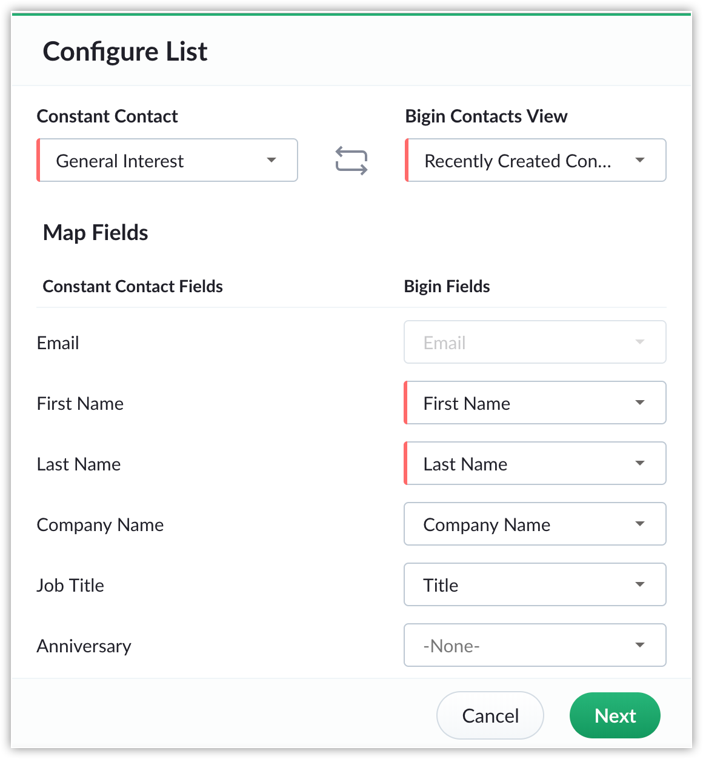The height and width of the screenshot is (759, 703).
Task: Open the General Interest list dropdown
Action: pyautogui.click(x=167, y=160)
